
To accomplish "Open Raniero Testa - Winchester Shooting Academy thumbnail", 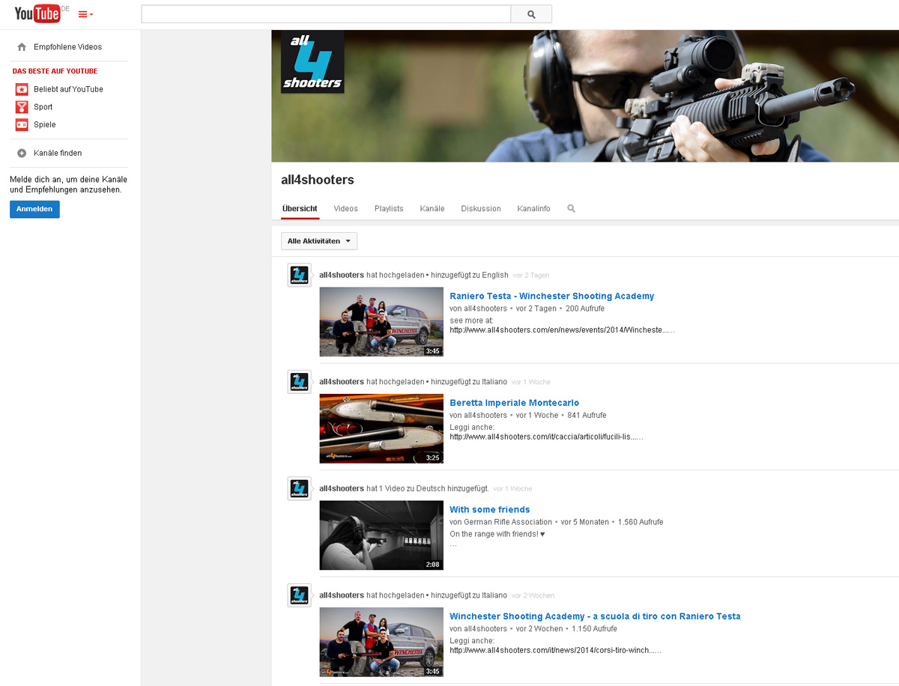I will (381, 322).
